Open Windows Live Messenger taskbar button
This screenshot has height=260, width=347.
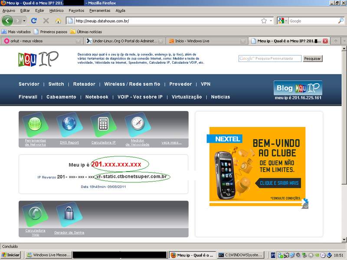(49, 255)
